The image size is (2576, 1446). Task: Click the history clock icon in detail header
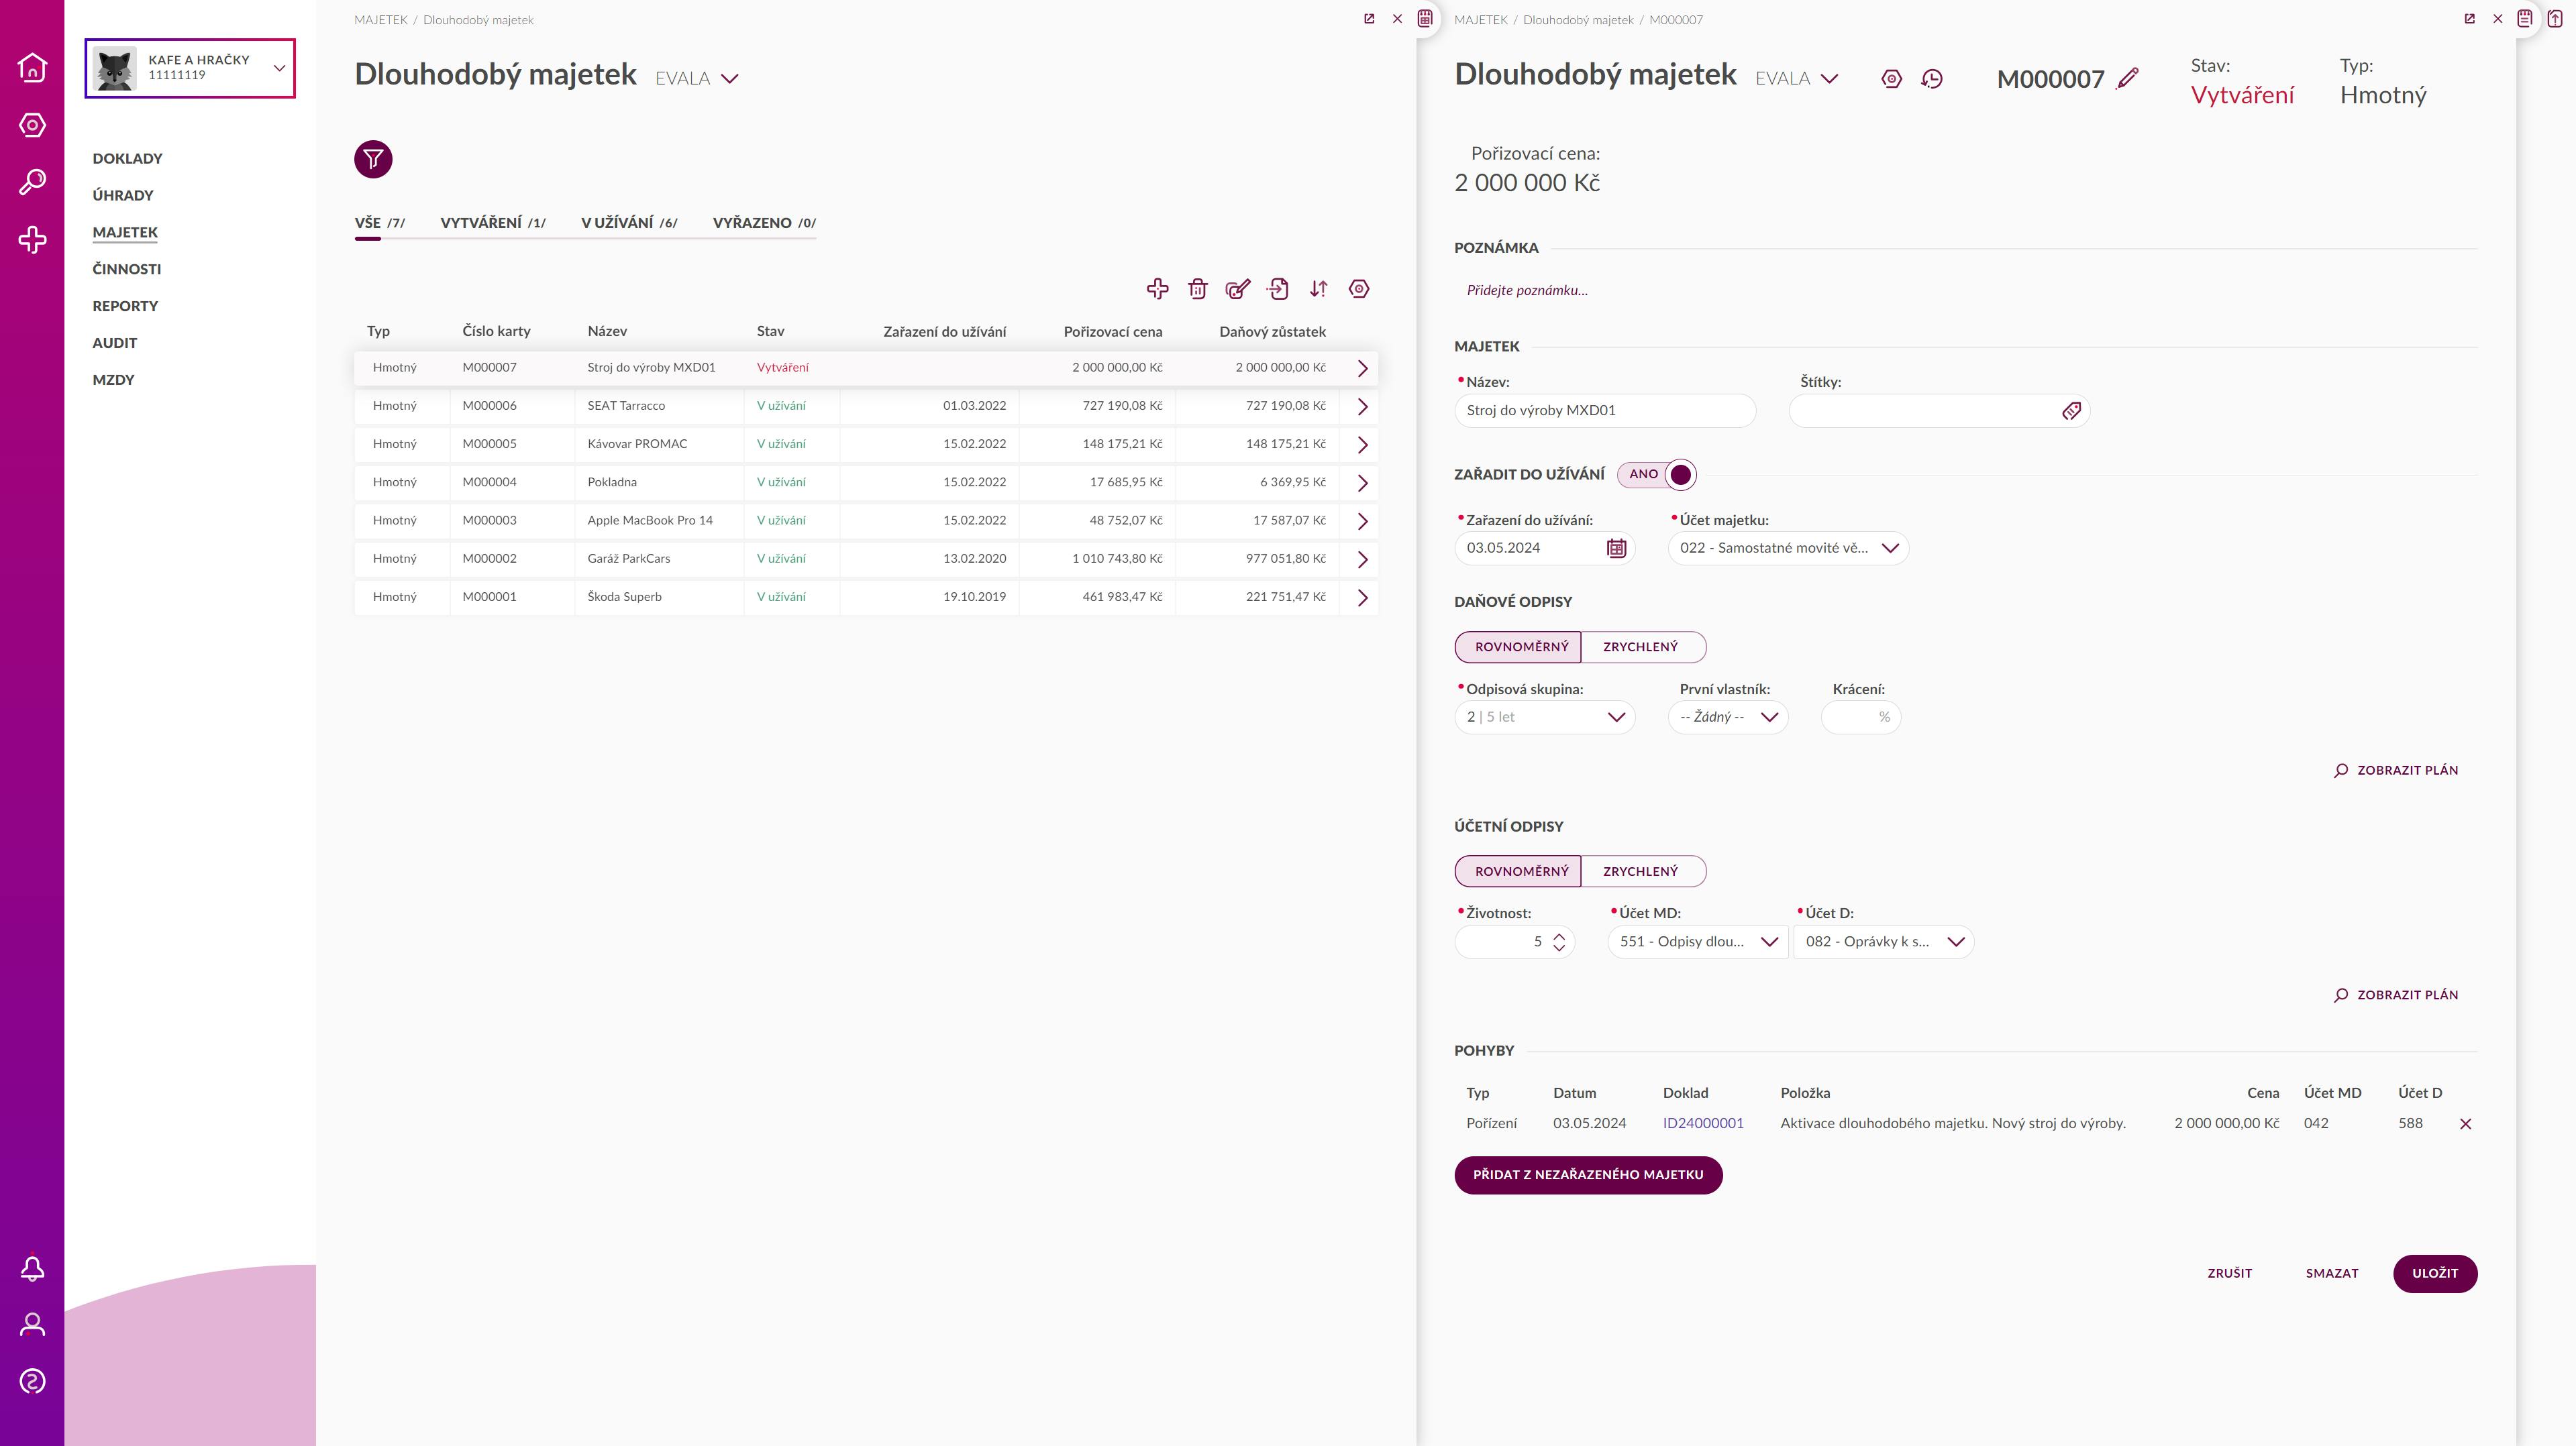pos(1932,79)
